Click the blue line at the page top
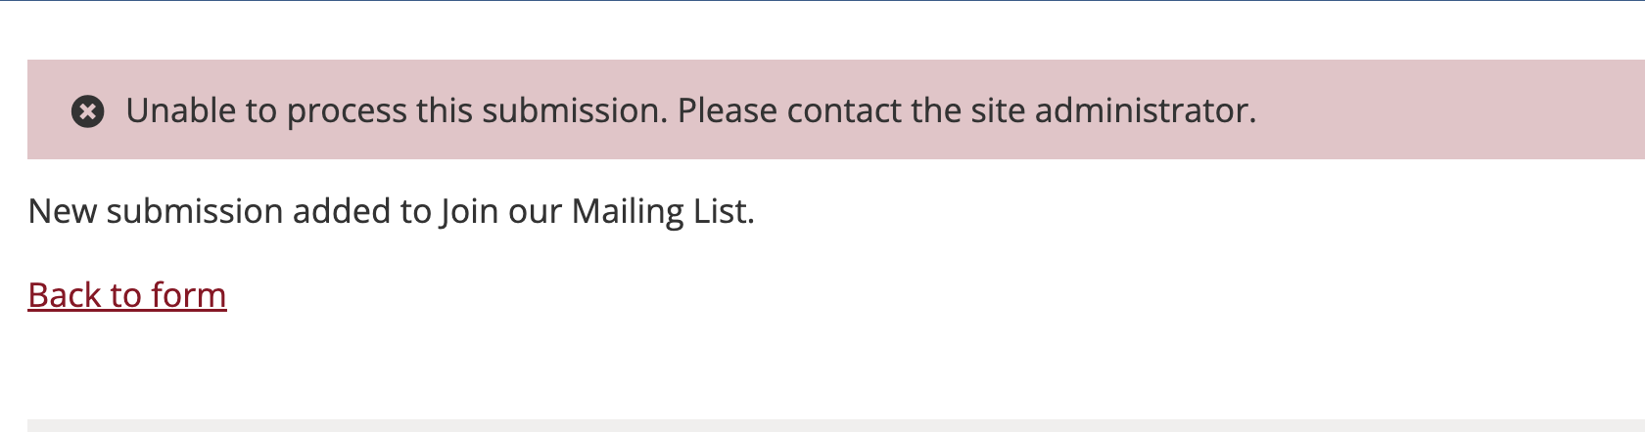This screenshot has width=1645, height=432. (822, 1)
